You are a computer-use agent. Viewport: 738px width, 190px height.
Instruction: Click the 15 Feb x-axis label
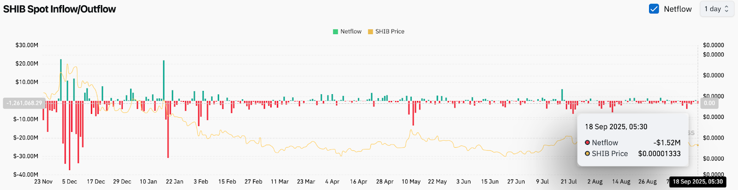[227, 182]
